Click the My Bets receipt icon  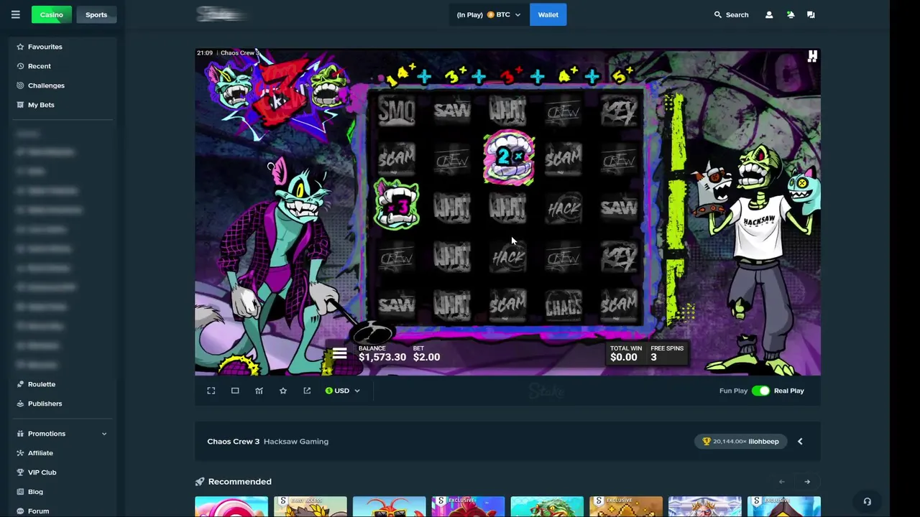pos(20,105)
